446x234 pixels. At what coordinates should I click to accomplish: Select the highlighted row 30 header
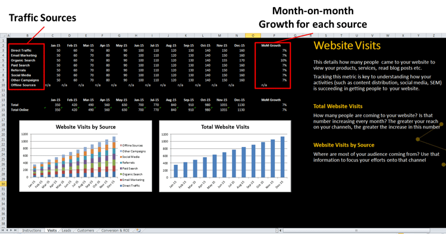[x=3, y=184]
